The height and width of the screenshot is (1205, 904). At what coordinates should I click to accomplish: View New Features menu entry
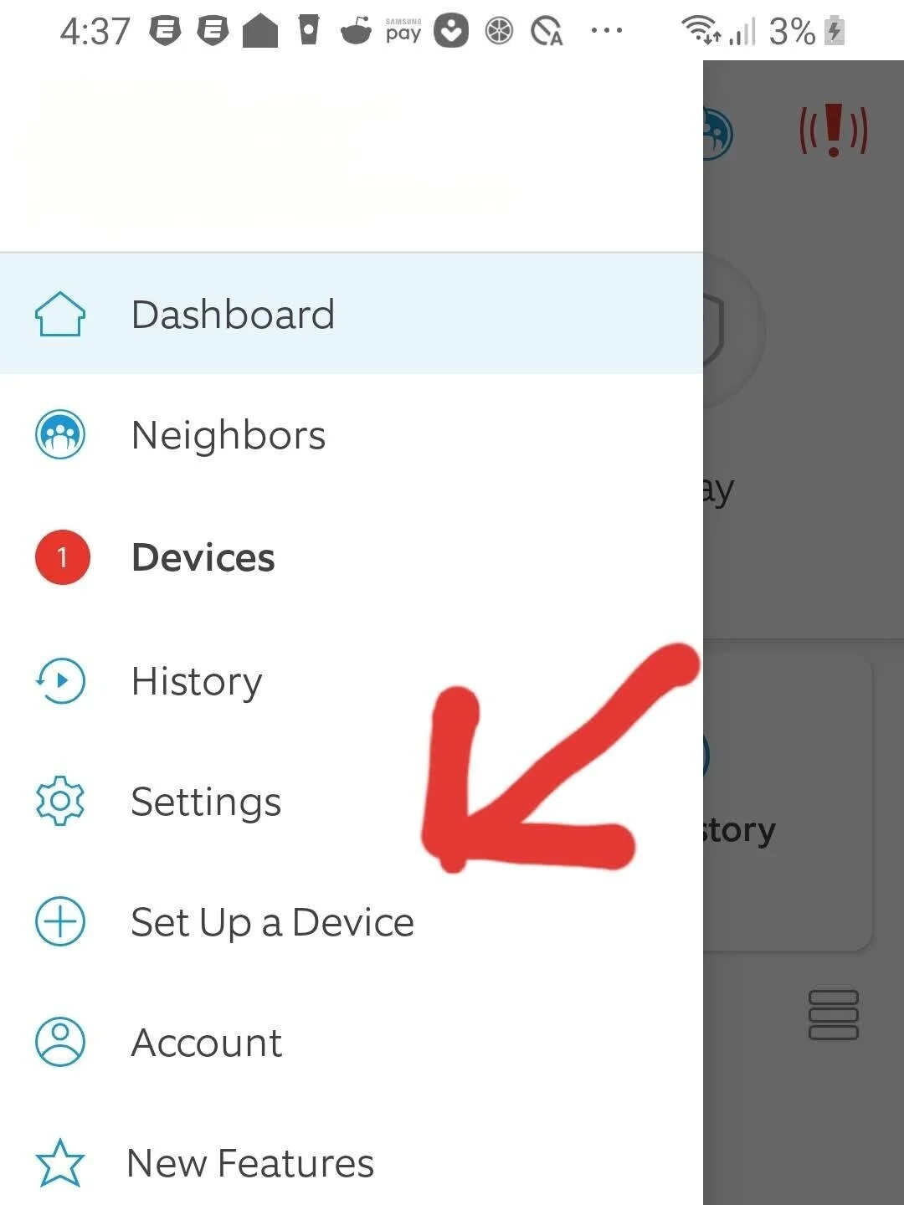[352, 1163]
